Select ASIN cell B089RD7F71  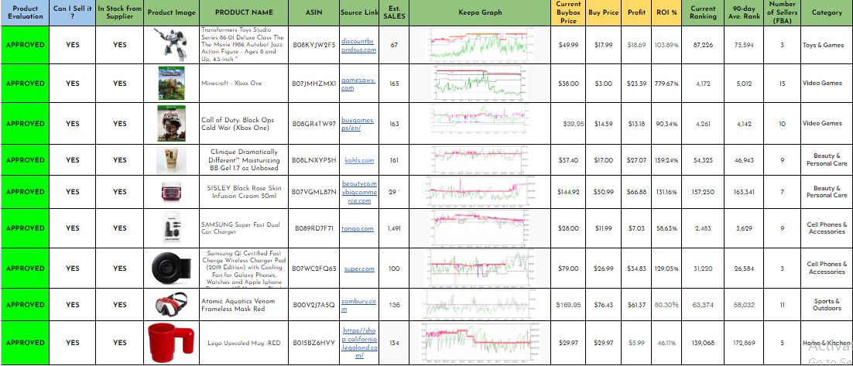(314, 228)
